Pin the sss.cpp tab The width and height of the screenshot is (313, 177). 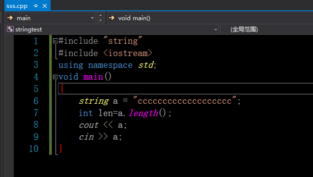click(35, 6)
